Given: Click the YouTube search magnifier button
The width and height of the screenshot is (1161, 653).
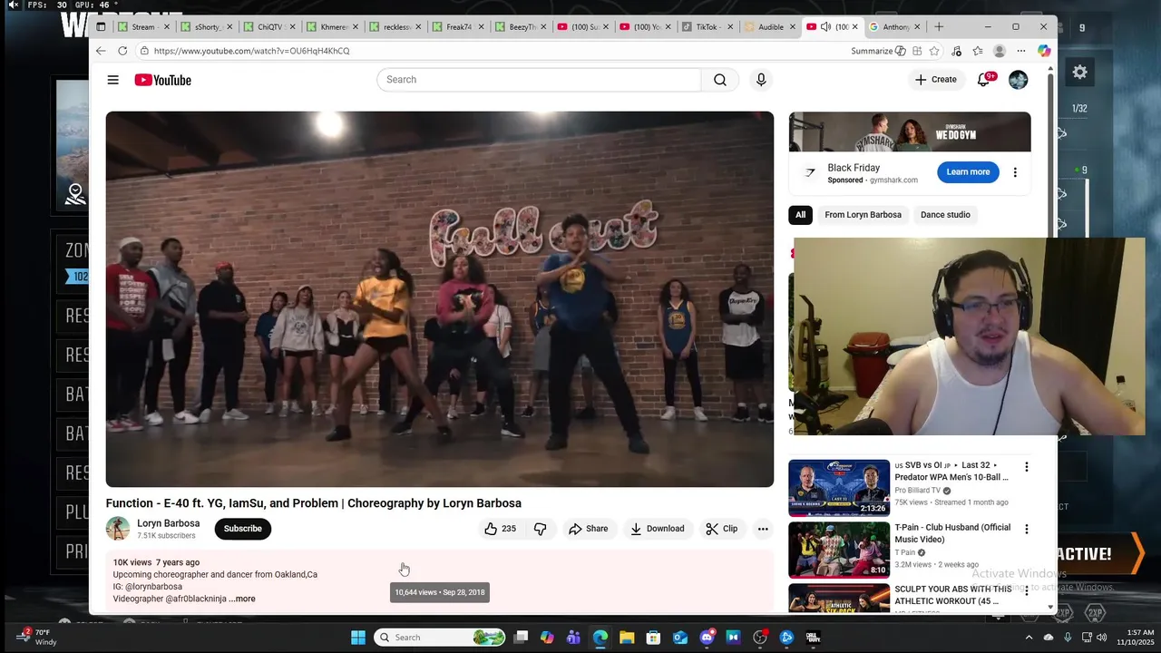Looking at the screenshot, I should tap(720, 80).
